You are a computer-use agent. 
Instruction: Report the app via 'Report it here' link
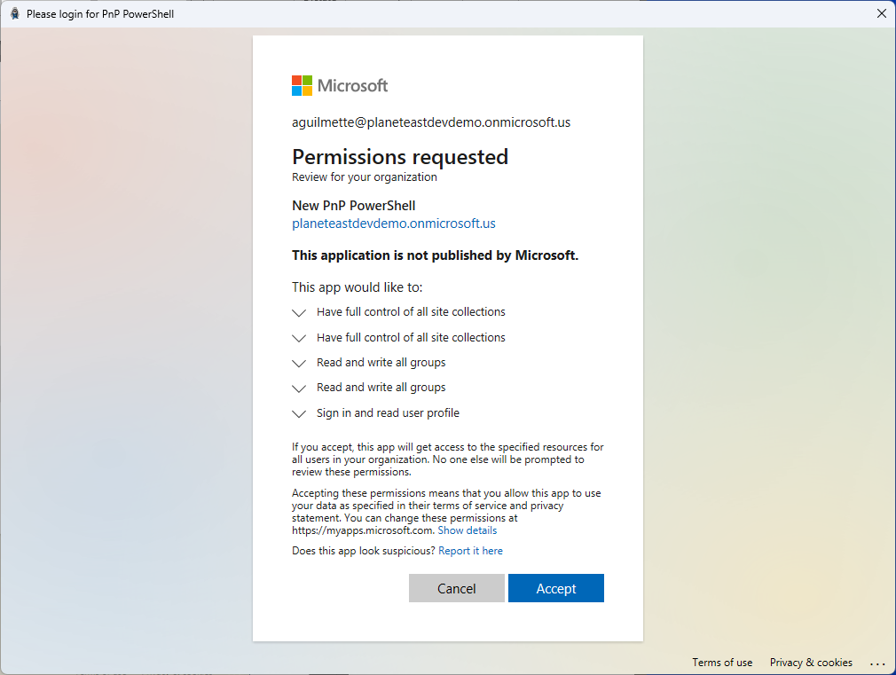click(470, 550)
